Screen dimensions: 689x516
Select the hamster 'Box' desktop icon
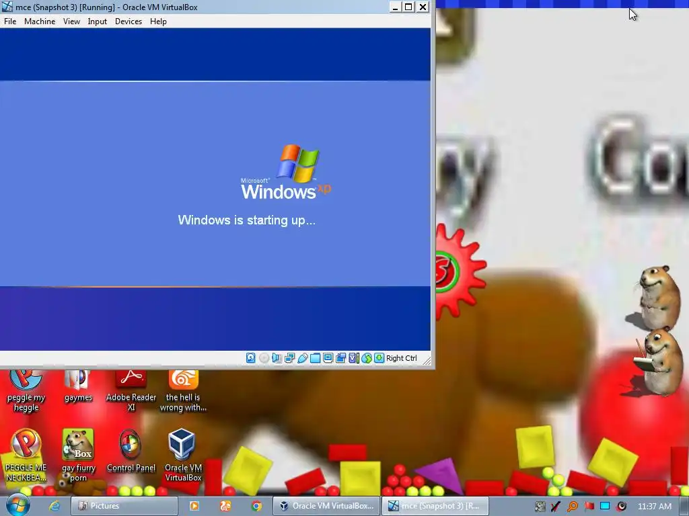point(78,456)
